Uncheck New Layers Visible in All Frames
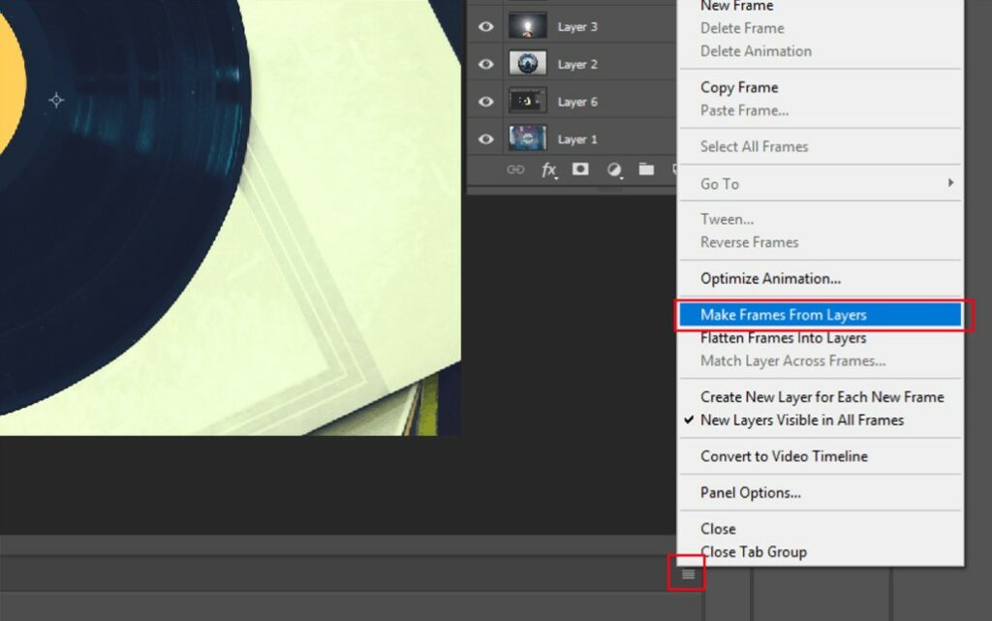Viewport: 992px width, 621px height. click(801, 420)
